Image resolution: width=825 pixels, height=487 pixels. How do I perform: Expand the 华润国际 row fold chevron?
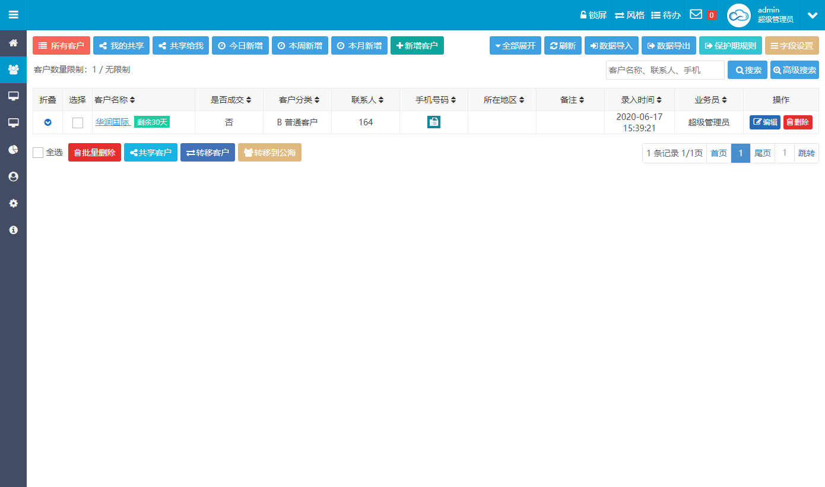coord(47,122)
